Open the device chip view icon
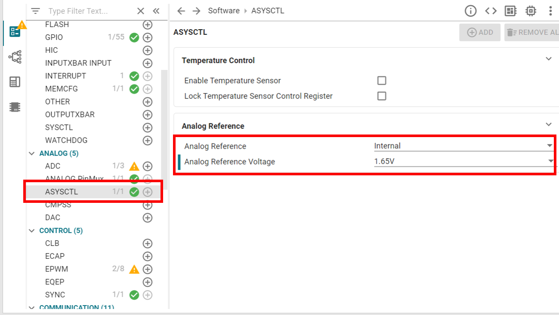The height and width of the screenshot is (315, 559). (x=531, y=11)
